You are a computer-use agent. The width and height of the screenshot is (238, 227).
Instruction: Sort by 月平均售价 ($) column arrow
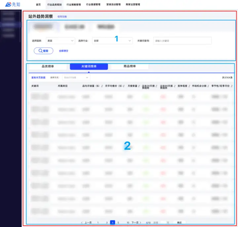[124, 86]
